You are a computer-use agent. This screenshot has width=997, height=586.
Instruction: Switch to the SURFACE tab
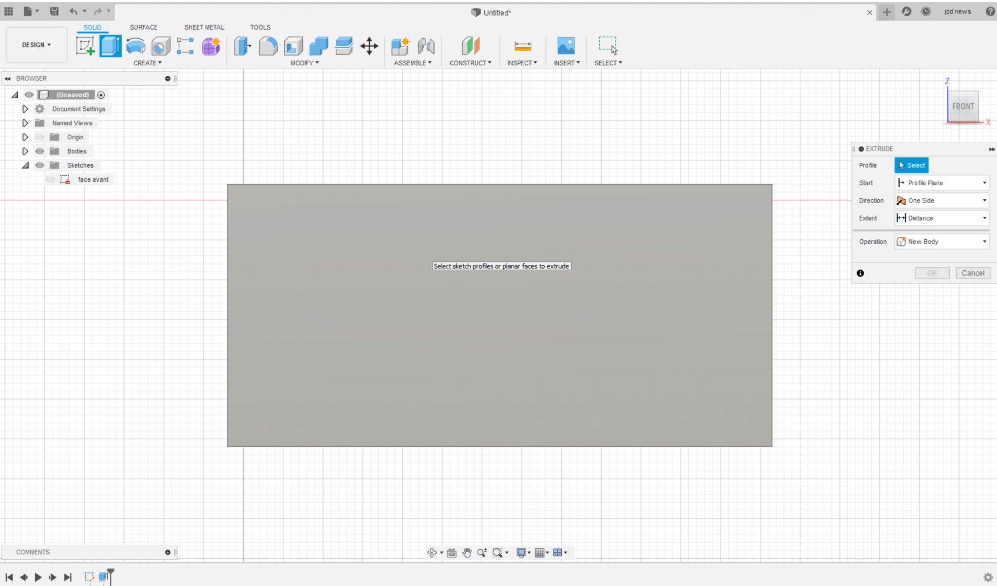click(144, 27)
